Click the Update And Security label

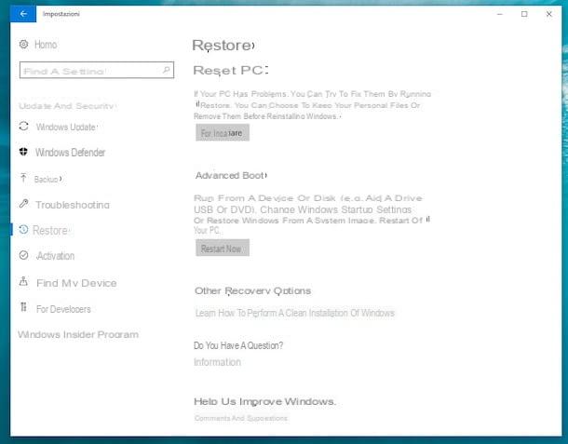67,106
